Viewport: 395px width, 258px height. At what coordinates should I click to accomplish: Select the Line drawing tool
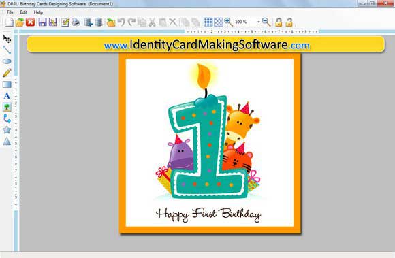(7, 50)
